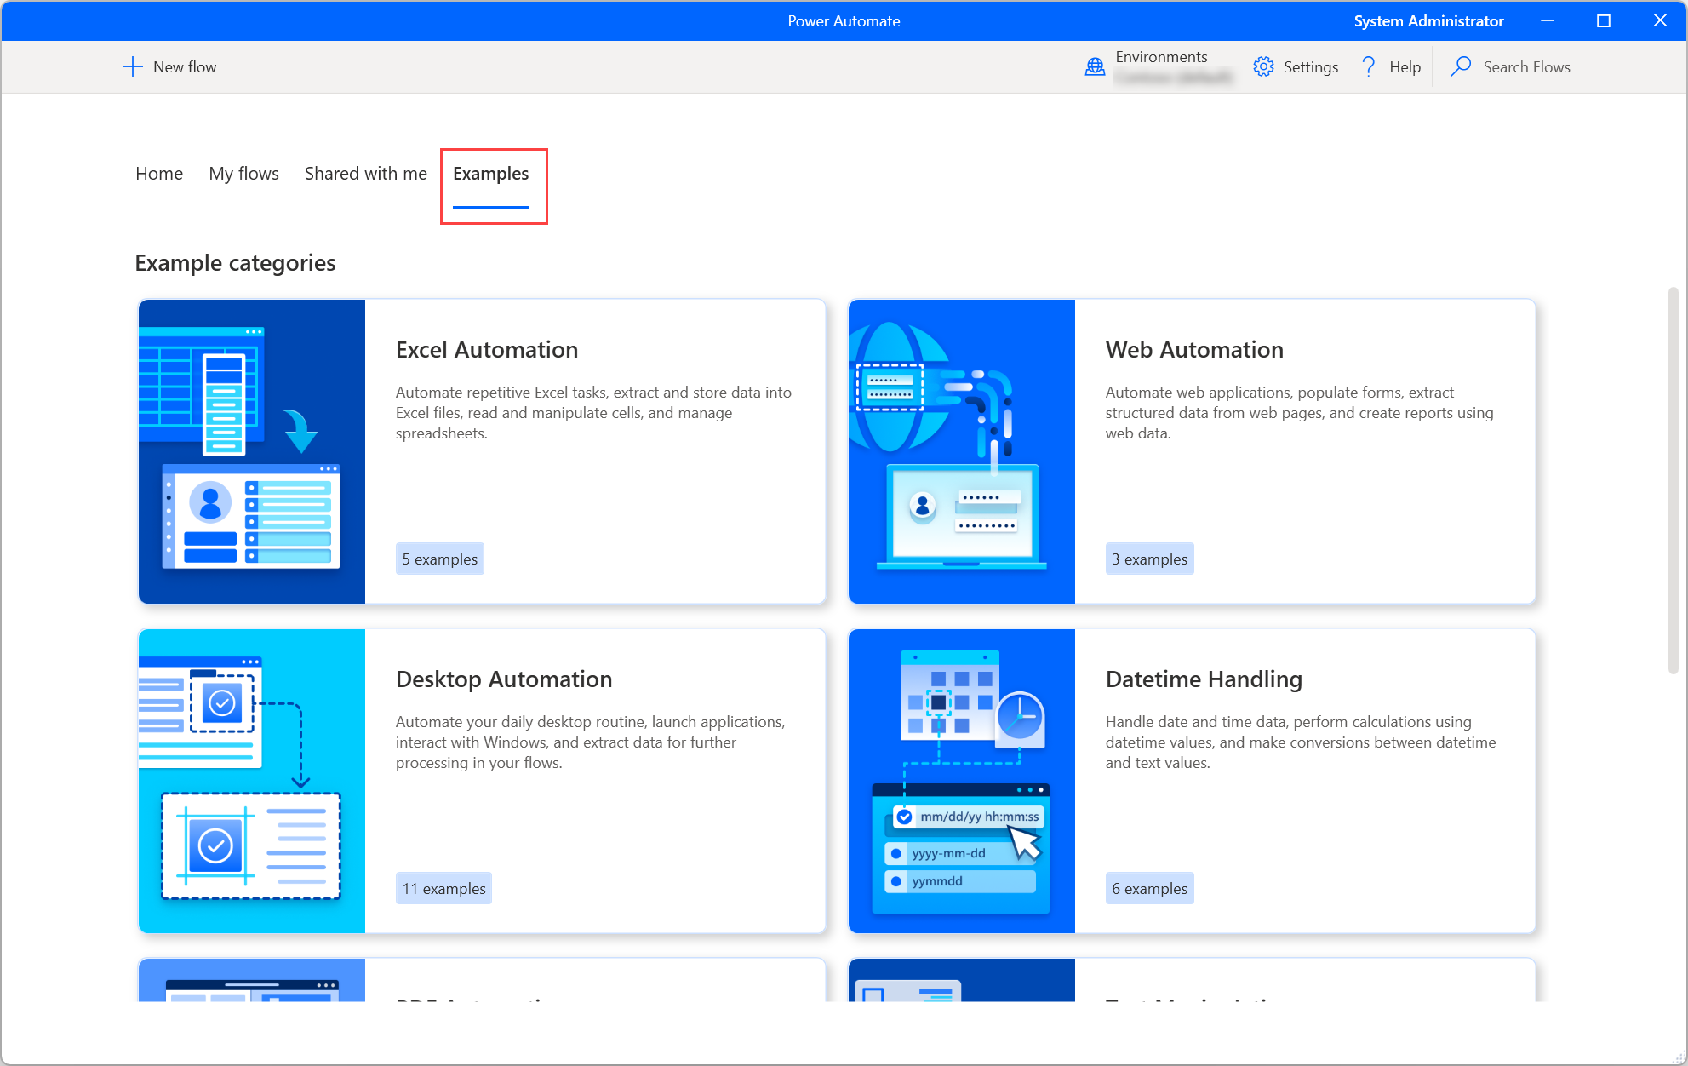Open the My flows tab
This screenshot has height=1066, width=1688.
point(243,173)
